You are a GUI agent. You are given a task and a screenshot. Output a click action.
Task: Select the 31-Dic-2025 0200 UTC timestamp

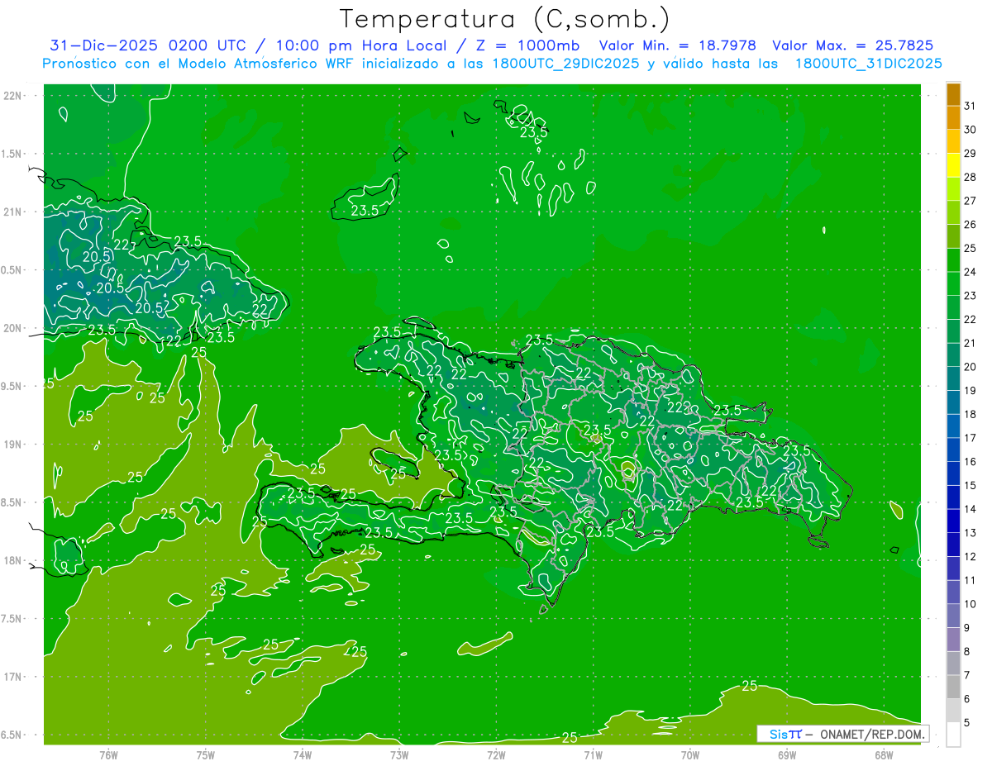148,45
